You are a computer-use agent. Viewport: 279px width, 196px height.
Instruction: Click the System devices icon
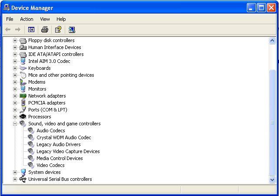click(23, 172)
